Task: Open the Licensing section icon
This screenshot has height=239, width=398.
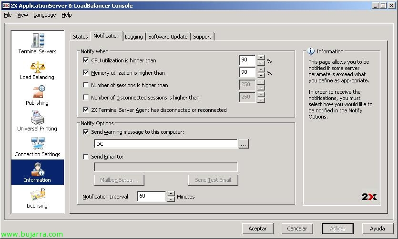Action: (38, 194)
